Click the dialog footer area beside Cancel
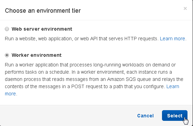Viewport: 193px width, 126px height. pyautogui.click(x=68, y=116)
